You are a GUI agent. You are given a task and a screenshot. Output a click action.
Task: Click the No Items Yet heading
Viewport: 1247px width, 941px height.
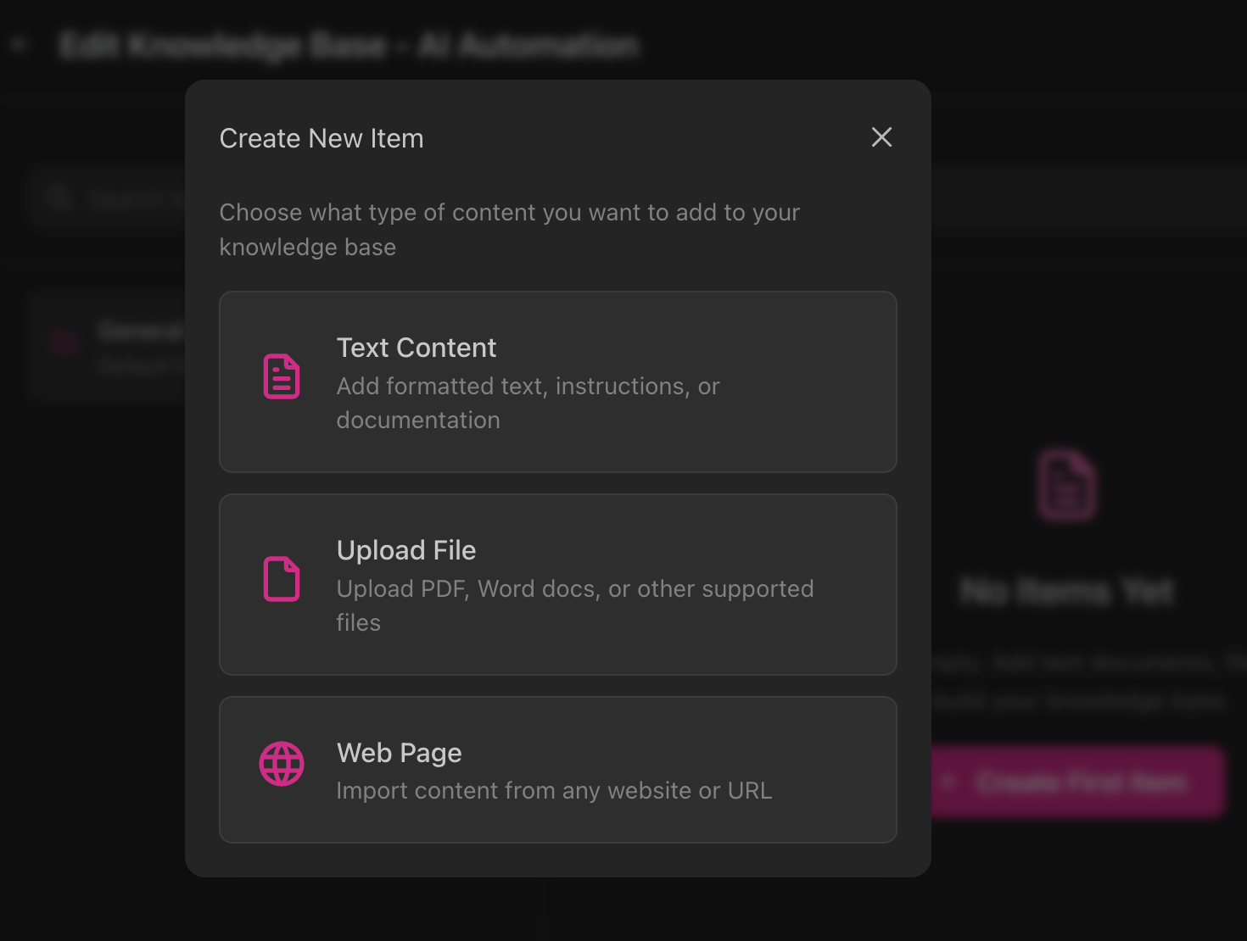(1066, 592)
